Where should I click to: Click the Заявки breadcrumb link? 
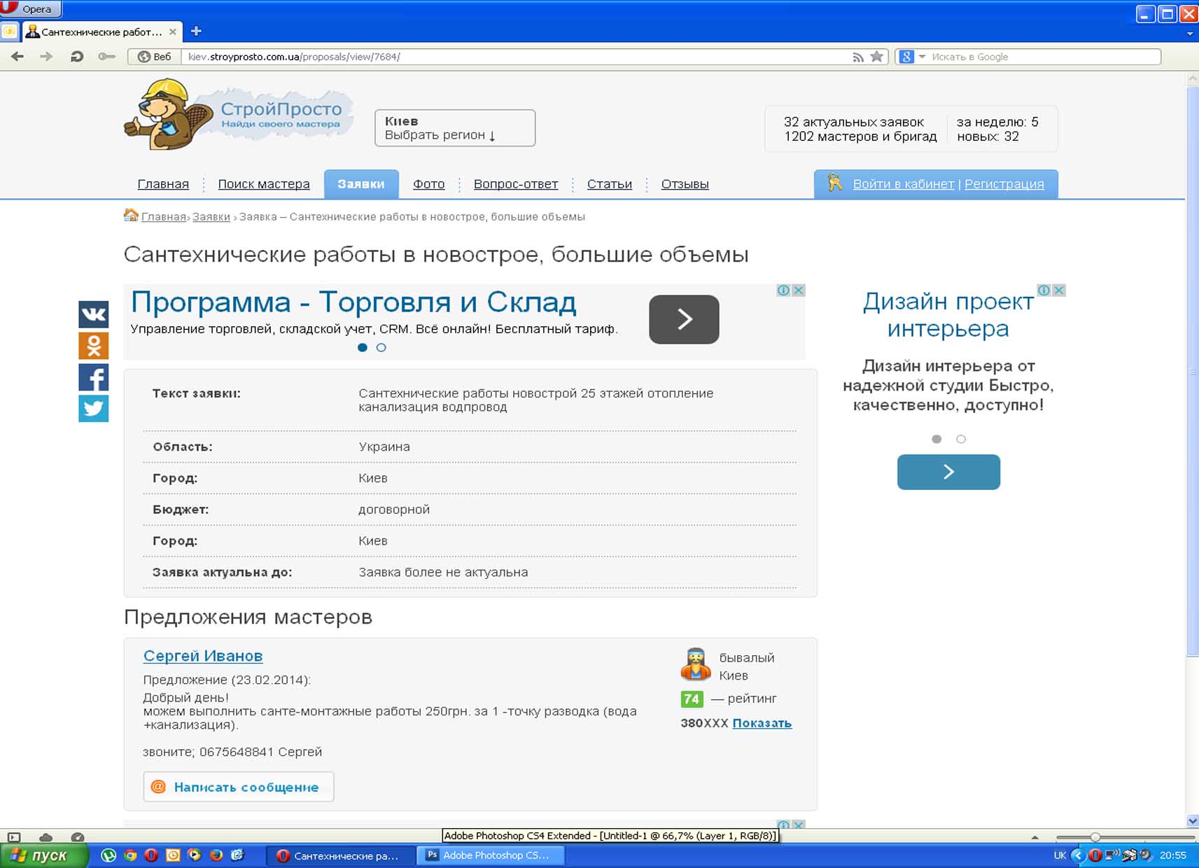211,217
